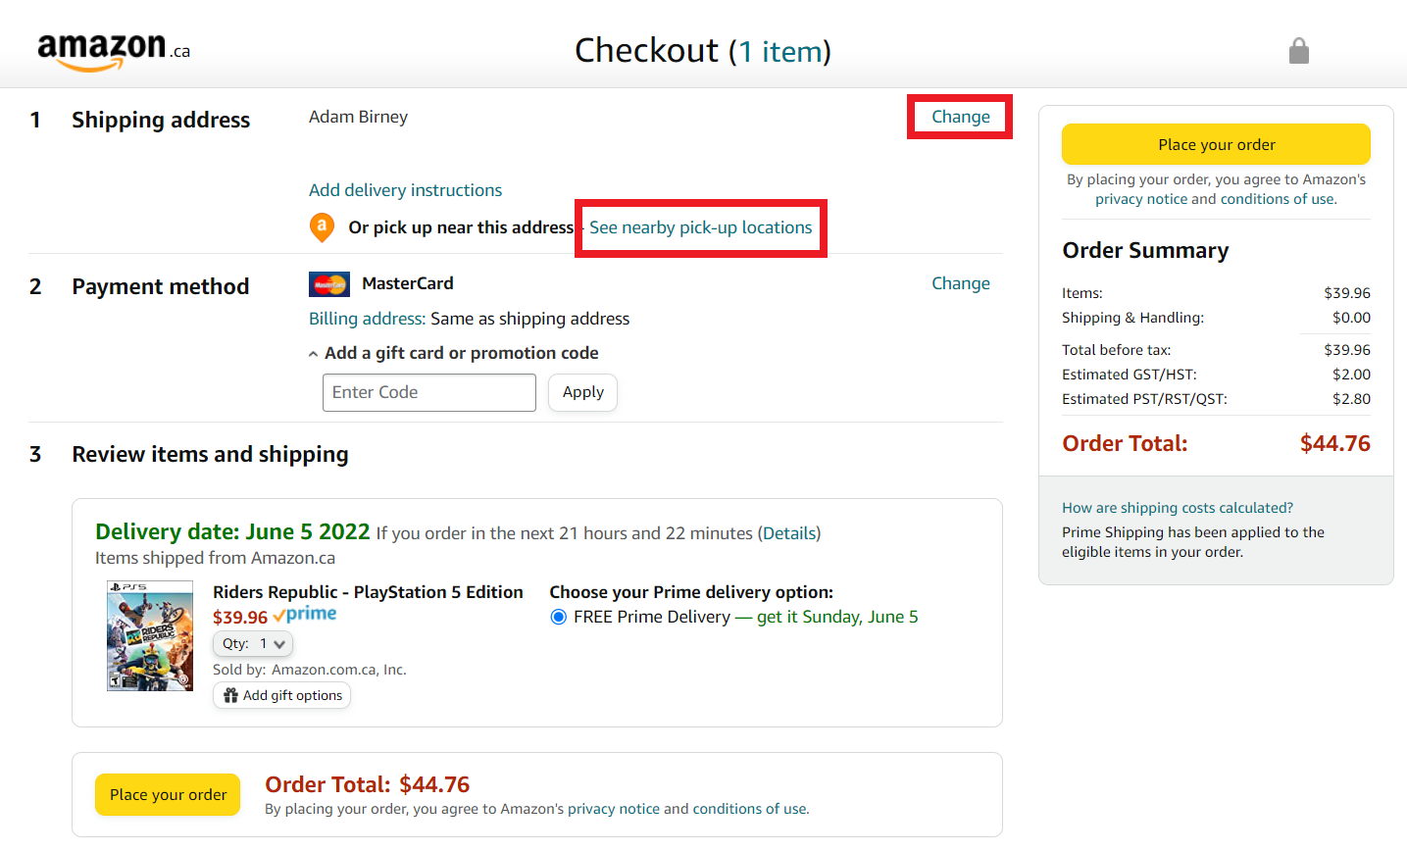Add delivery instructions for the order
This screenshot has width=1407, height=851.
[405, 189]
